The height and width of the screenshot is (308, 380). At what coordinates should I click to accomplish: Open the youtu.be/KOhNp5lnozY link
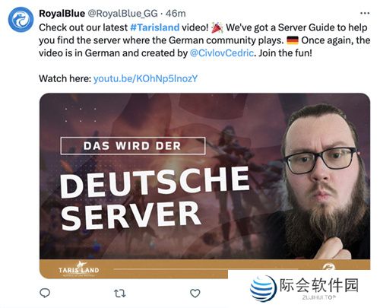click(145, 78)
